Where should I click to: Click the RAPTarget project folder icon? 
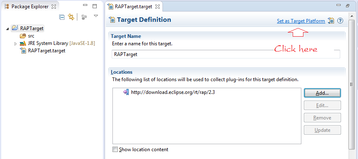(x=15, y=28)
